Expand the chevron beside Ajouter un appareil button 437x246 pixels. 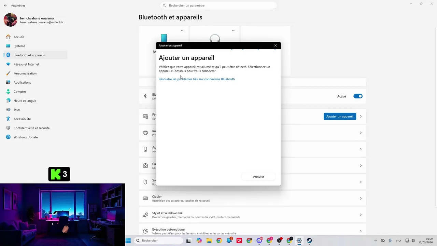(361, 117)
